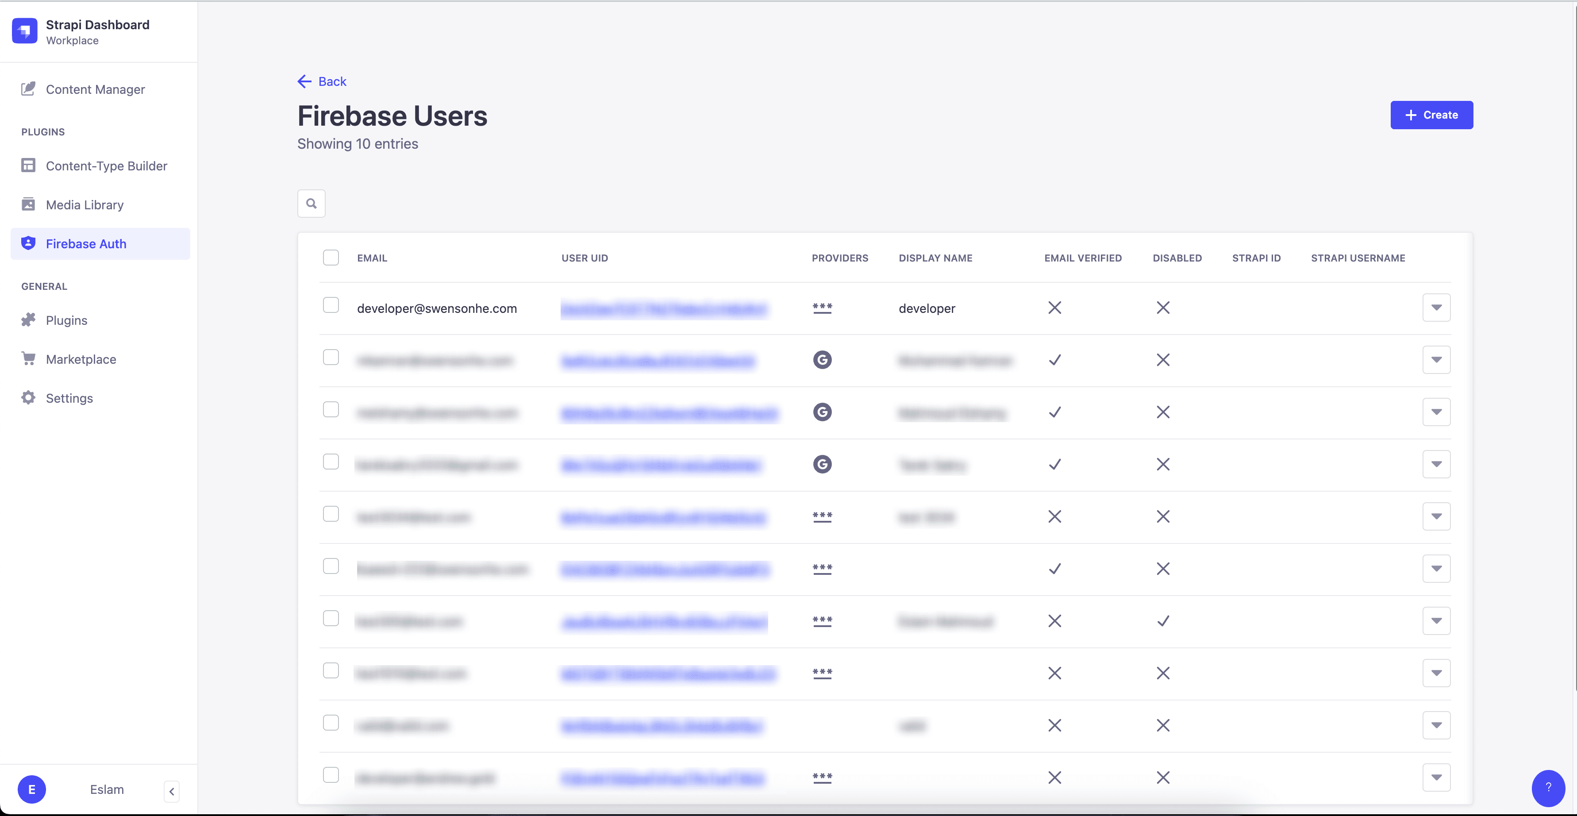Check the seventh user row checkbox
The height and width of the screenshot is (816, 1577).
click(331, 618)
